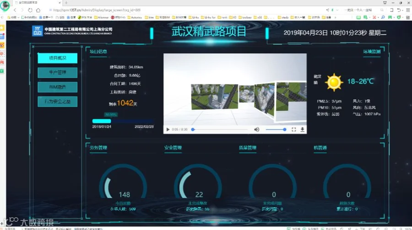Screen dimensions: 412x230
Task: Click the 武汉精武路项目 title
Action: point(209,31)
